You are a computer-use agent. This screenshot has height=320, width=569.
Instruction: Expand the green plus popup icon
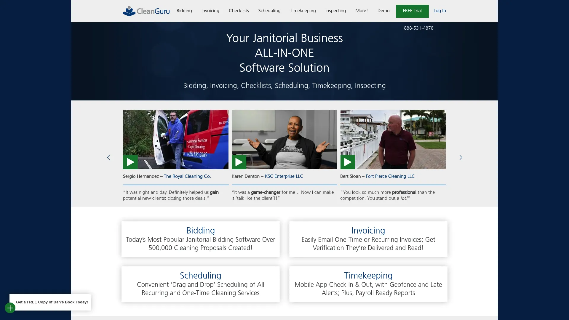[x=10, y=308]
